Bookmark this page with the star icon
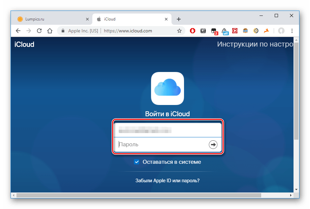The height and width of the screenshot is (209, 310). [x=179, y=31]
